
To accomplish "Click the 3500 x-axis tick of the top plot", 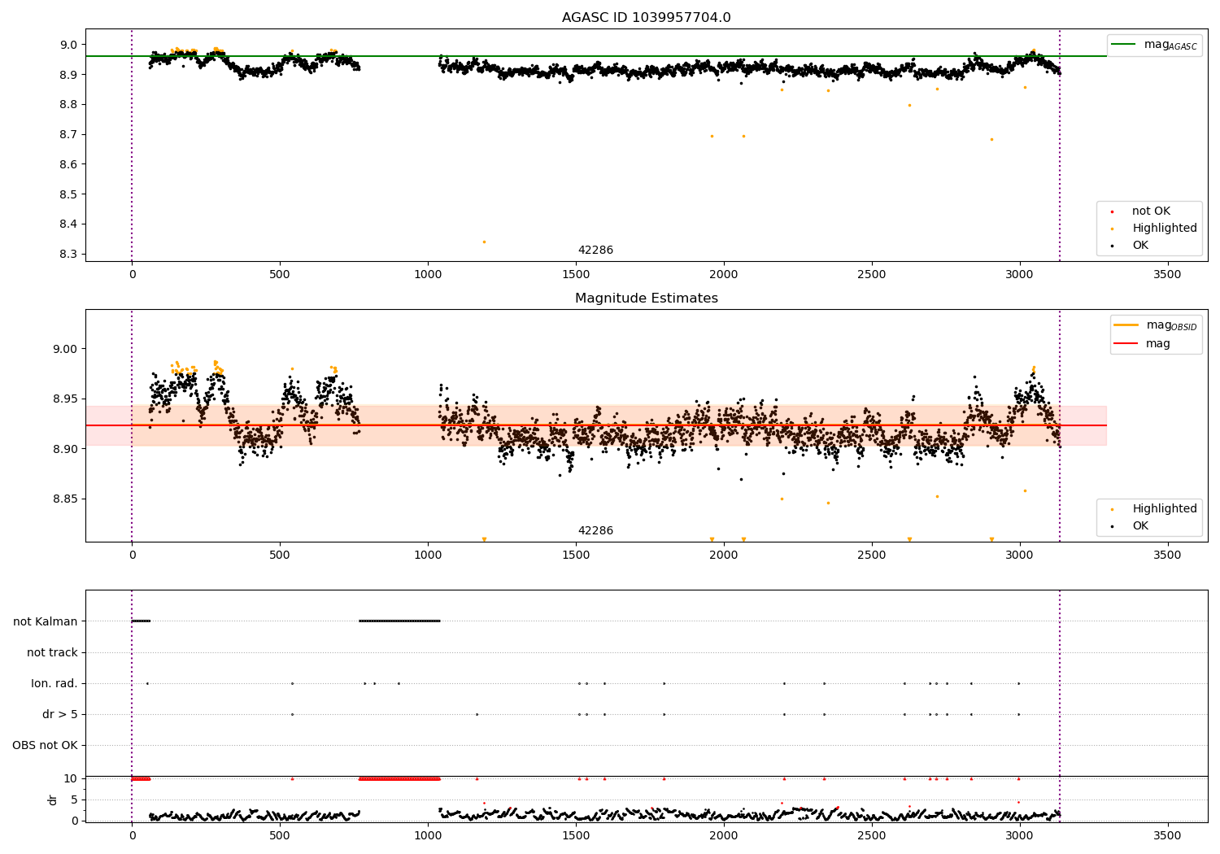I will pyautogui.click(x=1168, y=275).
